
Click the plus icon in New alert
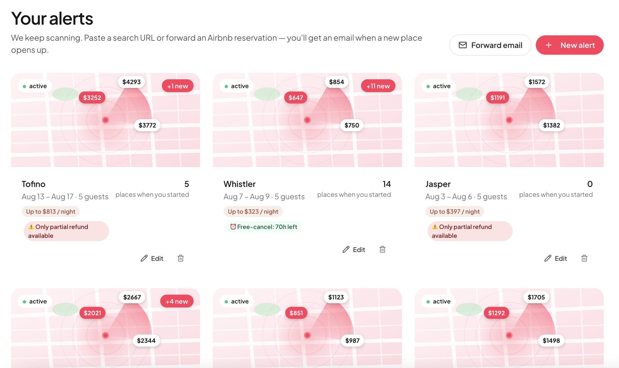549,45
